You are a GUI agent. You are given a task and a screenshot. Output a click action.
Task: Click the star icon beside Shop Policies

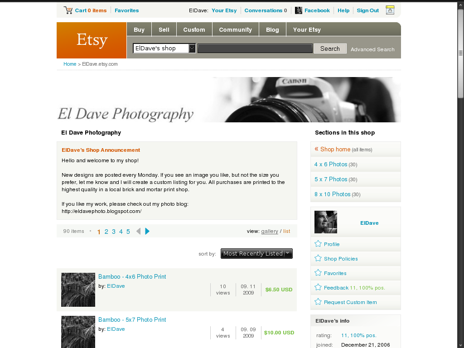click(x=318, y=258)
